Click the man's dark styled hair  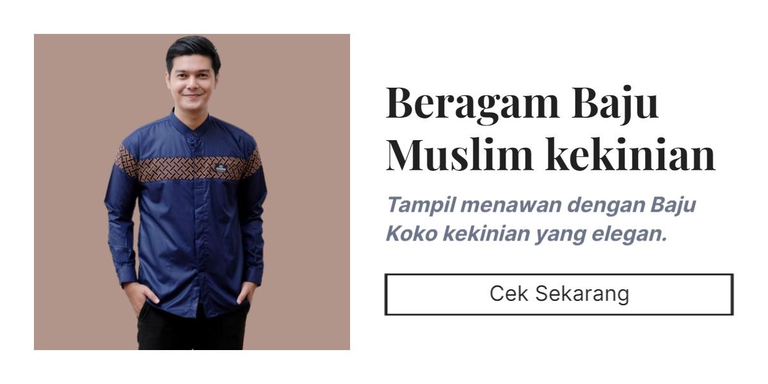[x=193, y=51]
